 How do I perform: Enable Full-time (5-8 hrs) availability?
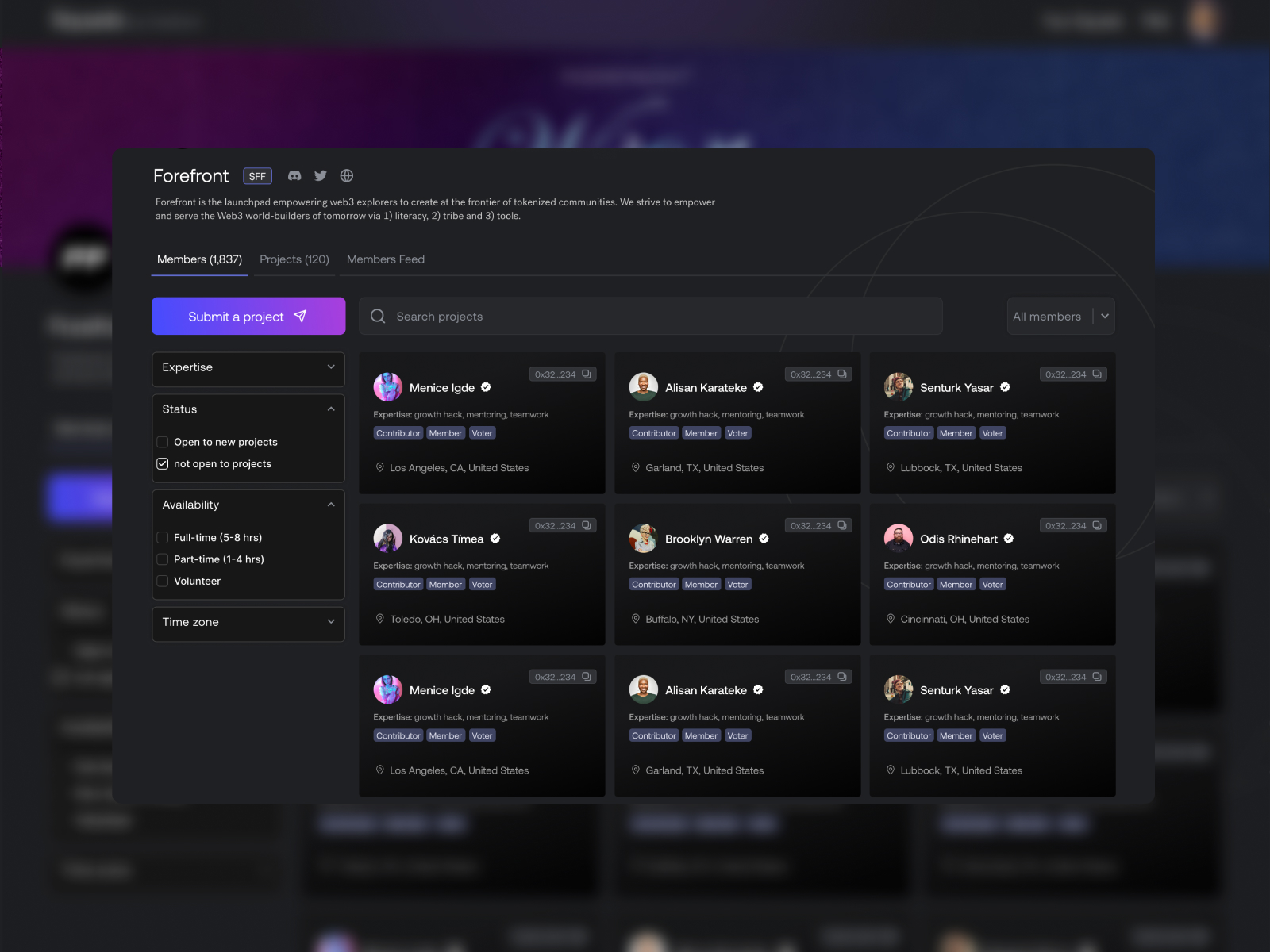(163, 538)
